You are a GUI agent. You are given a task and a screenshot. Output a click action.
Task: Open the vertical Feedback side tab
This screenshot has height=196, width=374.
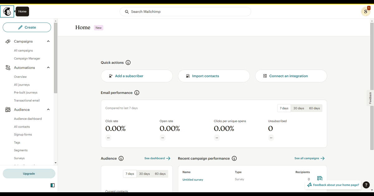370,98
